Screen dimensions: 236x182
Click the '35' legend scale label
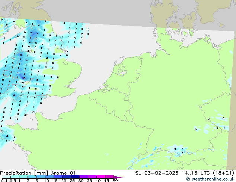tap(89, 181)
